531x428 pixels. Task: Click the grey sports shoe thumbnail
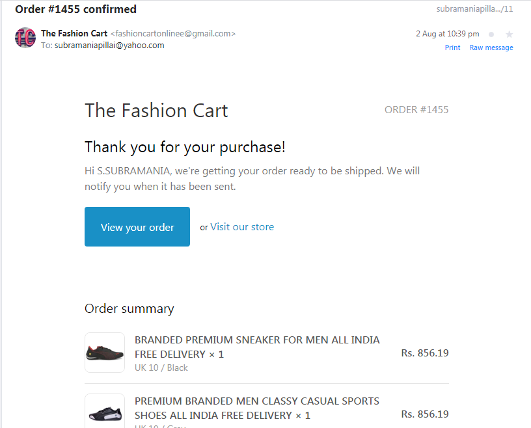pos(105,412)
